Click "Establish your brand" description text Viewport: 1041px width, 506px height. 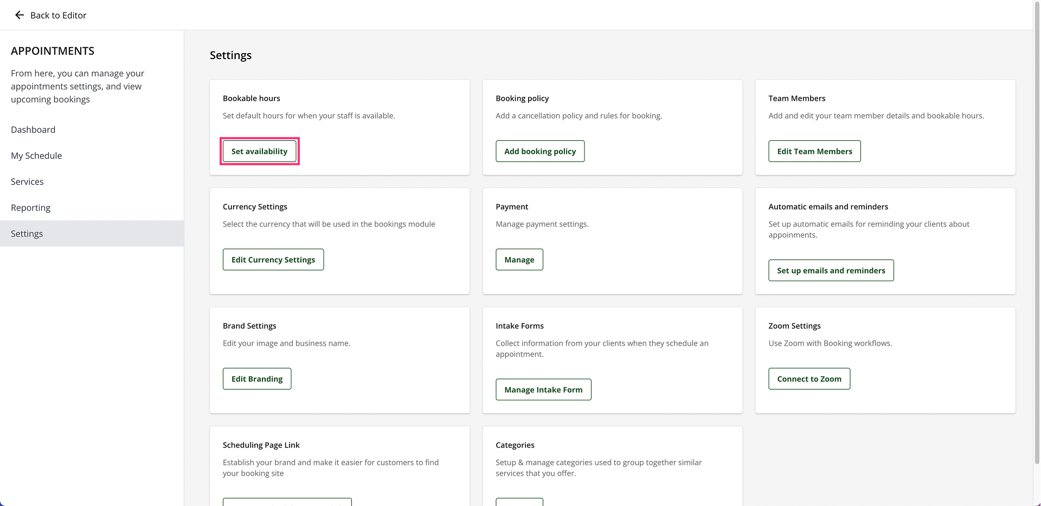tap(331, 468)
